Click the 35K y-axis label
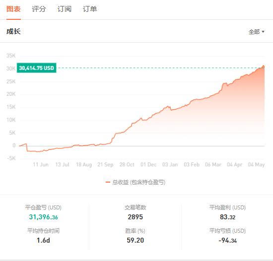The height and width of the screenshot is (261, 273). (11, 56)
